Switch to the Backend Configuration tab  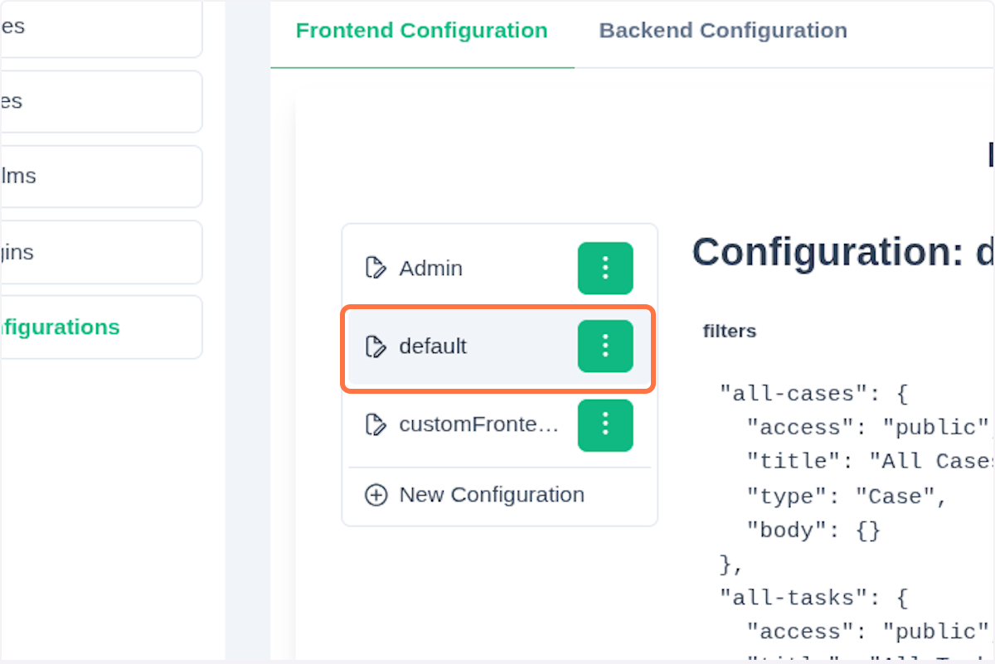(723, 32)
